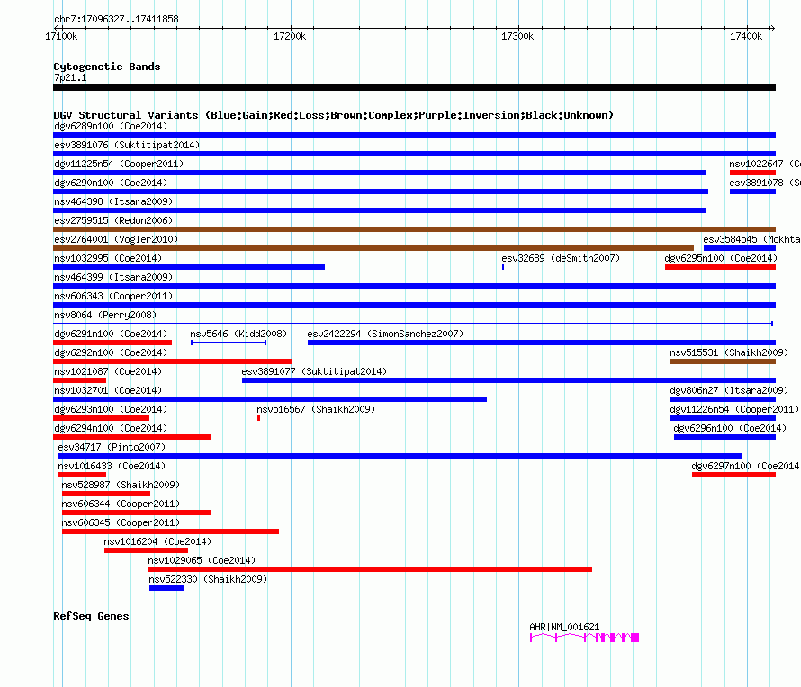Click the Cytogenetic Bands track title
The width and height of the screenshot is (801, 687).
(x=107, y=67)
